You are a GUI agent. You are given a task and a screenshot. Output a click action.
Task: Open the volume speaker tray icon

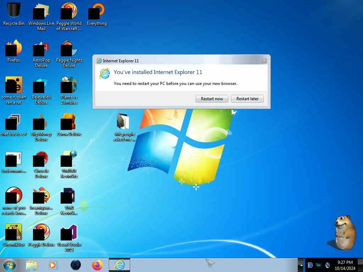(327, 265)
